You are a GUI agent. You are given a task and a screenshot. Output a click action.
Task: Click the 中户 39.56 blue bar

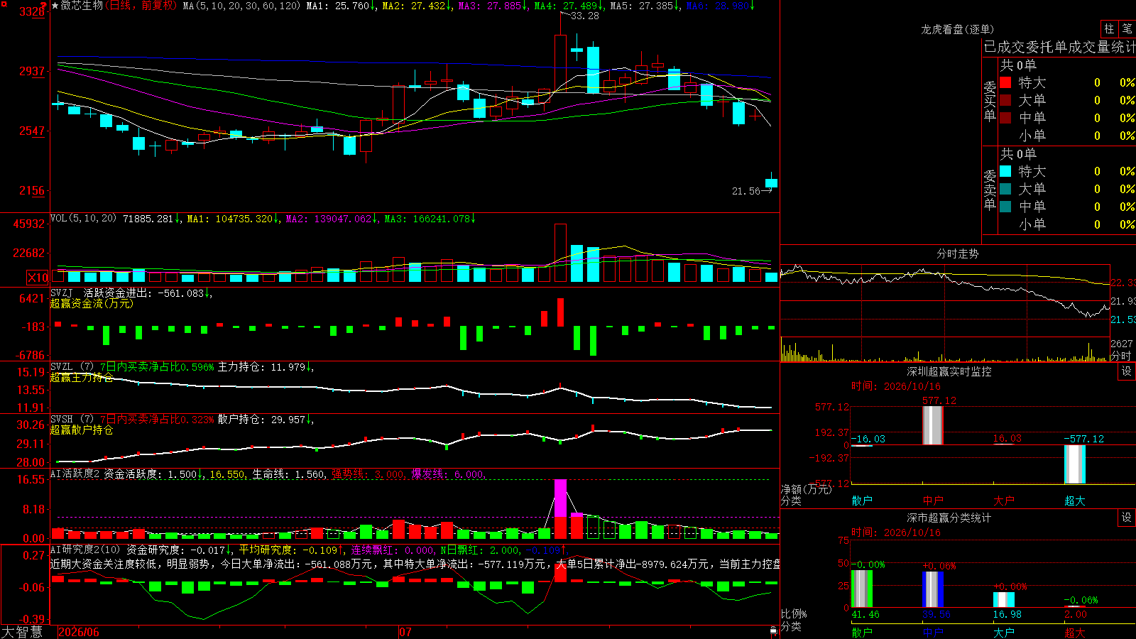[933, 589]
